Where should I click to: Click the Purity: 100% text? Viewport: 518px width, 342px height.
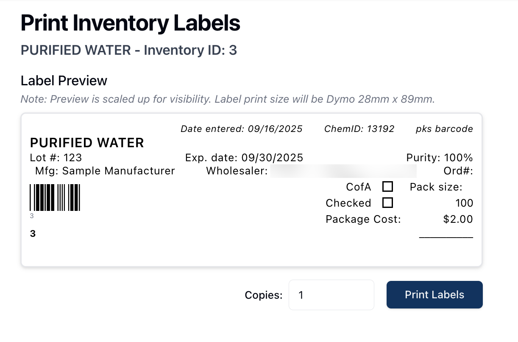coord(439,158)
